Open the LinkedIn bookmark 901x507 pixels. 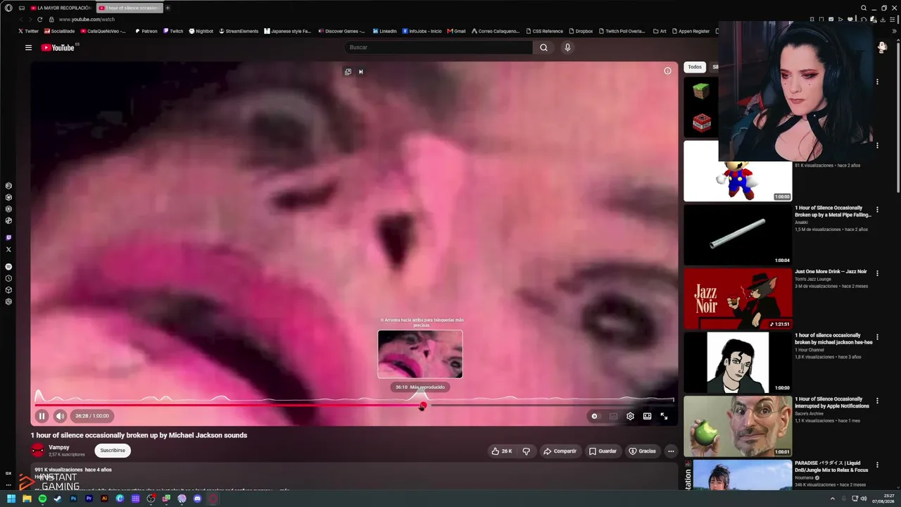pyautogui.click(x=384, y=31)
